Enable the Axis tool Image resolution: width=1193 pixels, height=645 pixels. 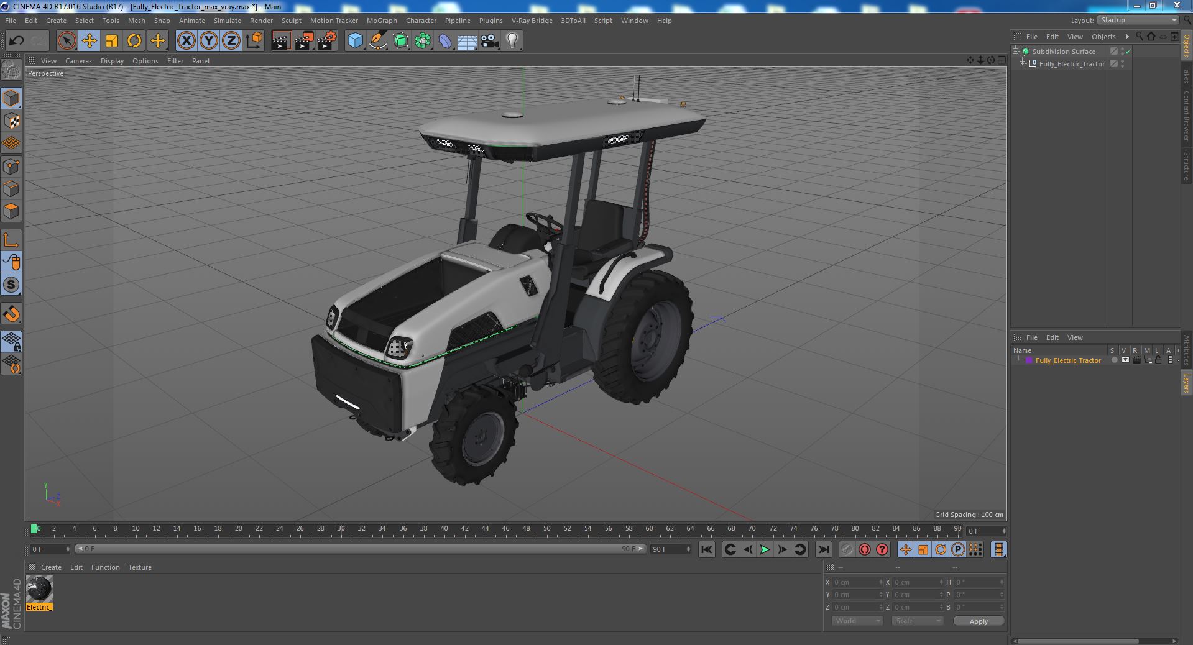click(x=11, y=240)
